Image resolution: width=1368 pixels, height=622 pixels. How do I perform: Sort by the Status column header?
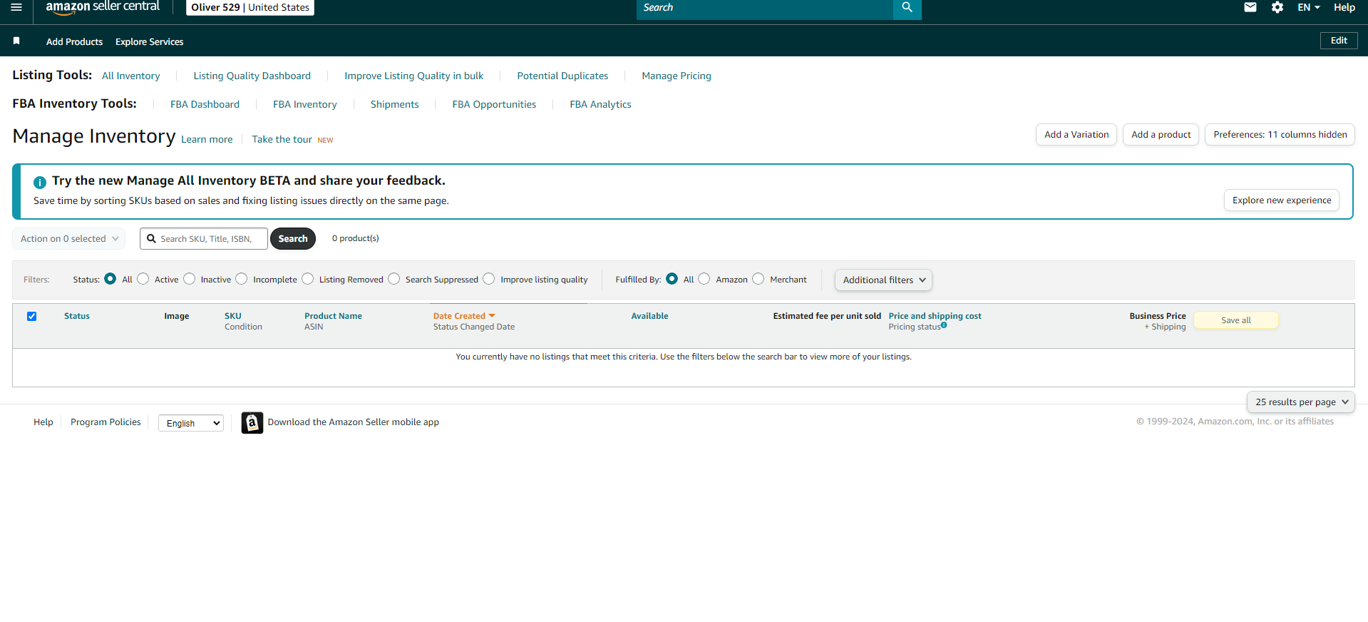(77, 316)
